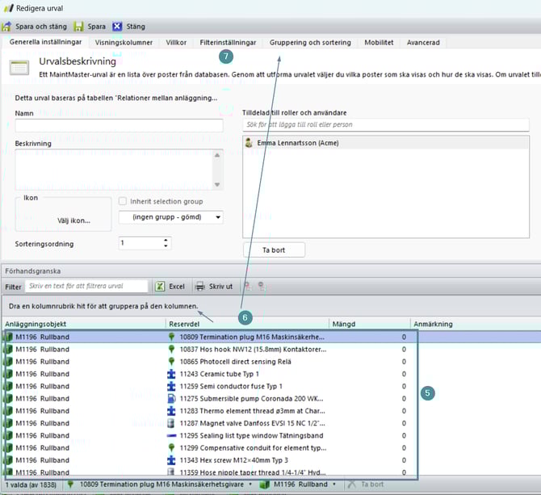
Task: Select Emma Lennartsson (Acme) in the list
Action: (386, 143)
